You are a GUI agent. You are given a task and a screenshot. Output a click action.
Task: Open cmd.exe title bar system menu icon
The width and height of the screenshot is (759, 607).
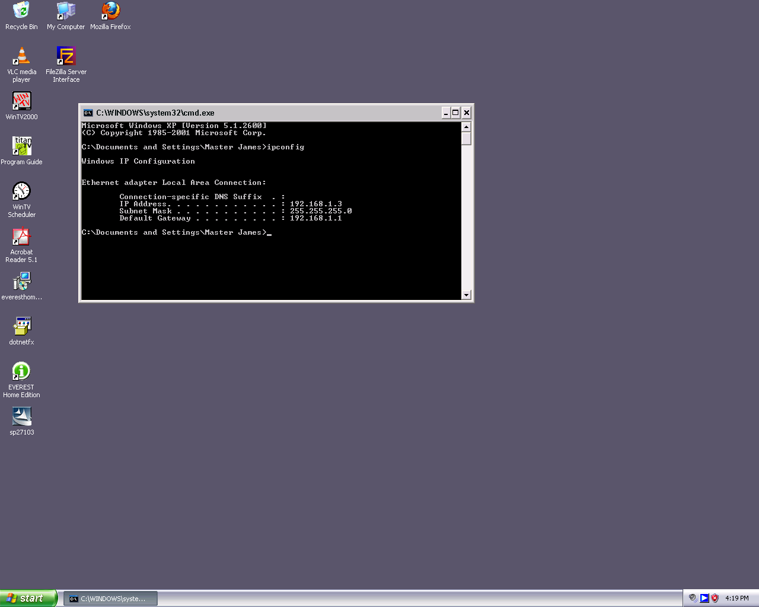(x=88, y=113)
